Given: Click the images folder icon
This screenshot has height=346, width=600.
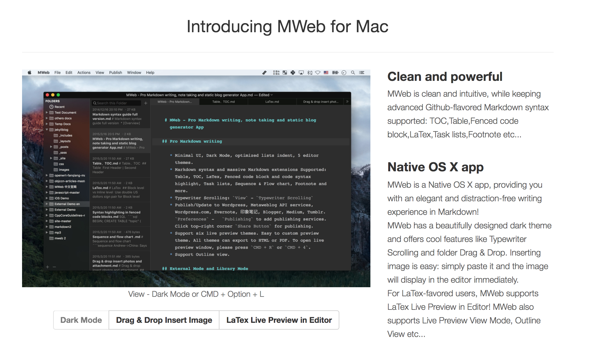Looking at the screenshot, I should click(x=56, y=170).
